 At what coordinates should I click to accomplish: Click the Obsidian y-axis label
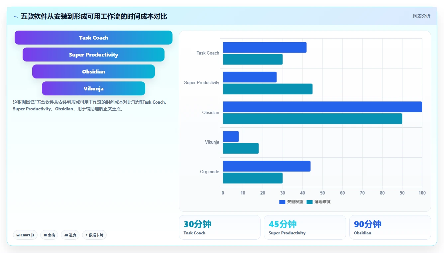point(211,113)
